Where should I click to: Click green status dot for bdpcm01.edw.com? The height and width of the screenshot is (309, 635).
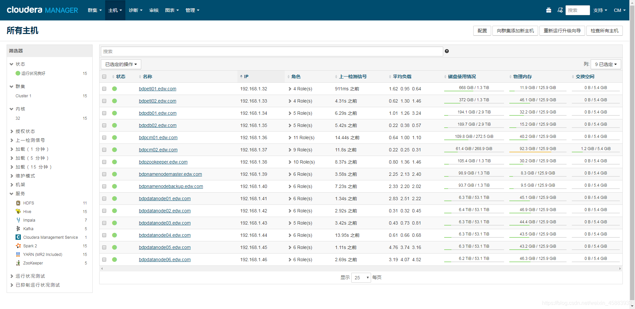pos(114,138)
